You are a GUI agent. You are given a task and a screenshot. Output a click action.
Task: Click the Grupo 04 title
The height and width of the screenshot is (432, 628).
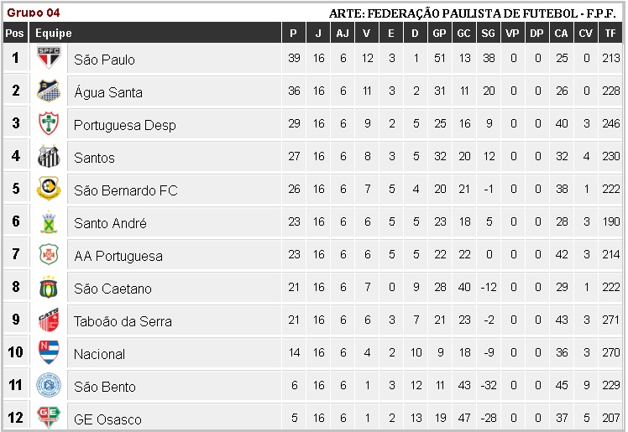tap(34, 13)
